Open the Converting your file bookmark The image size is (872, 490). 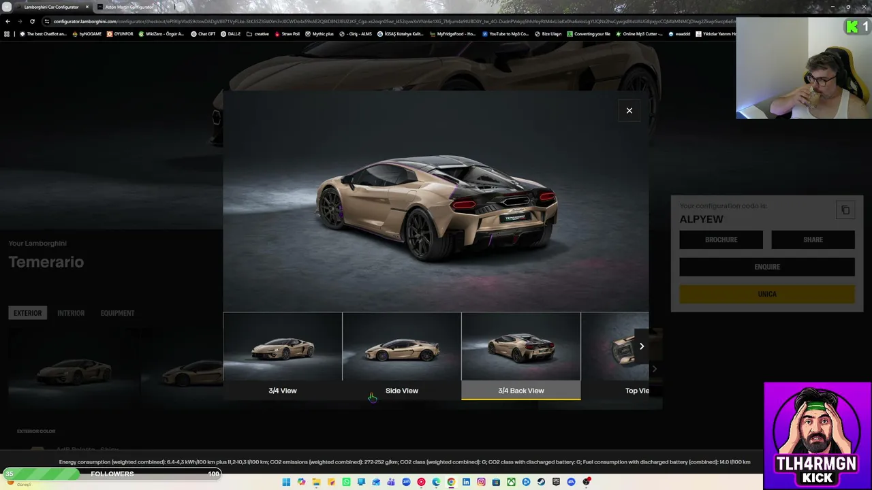[589, 34]
